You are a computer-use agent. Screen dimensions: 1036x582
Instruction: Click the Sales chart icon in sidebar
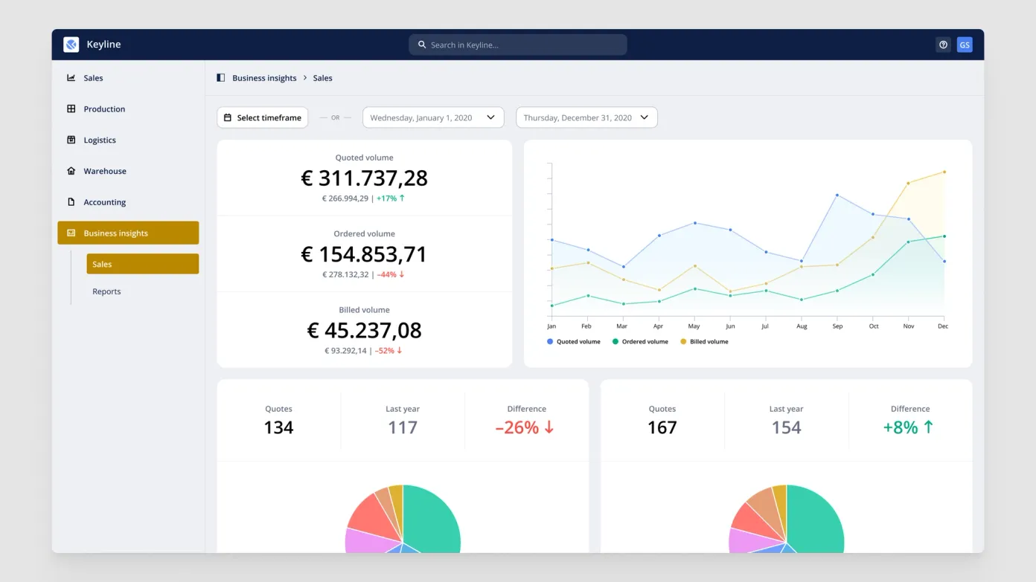[71, 77]
